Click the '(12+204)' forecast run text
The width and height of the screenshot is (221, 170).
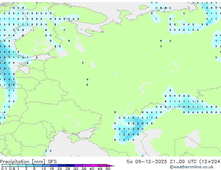(x=210, y=162)
